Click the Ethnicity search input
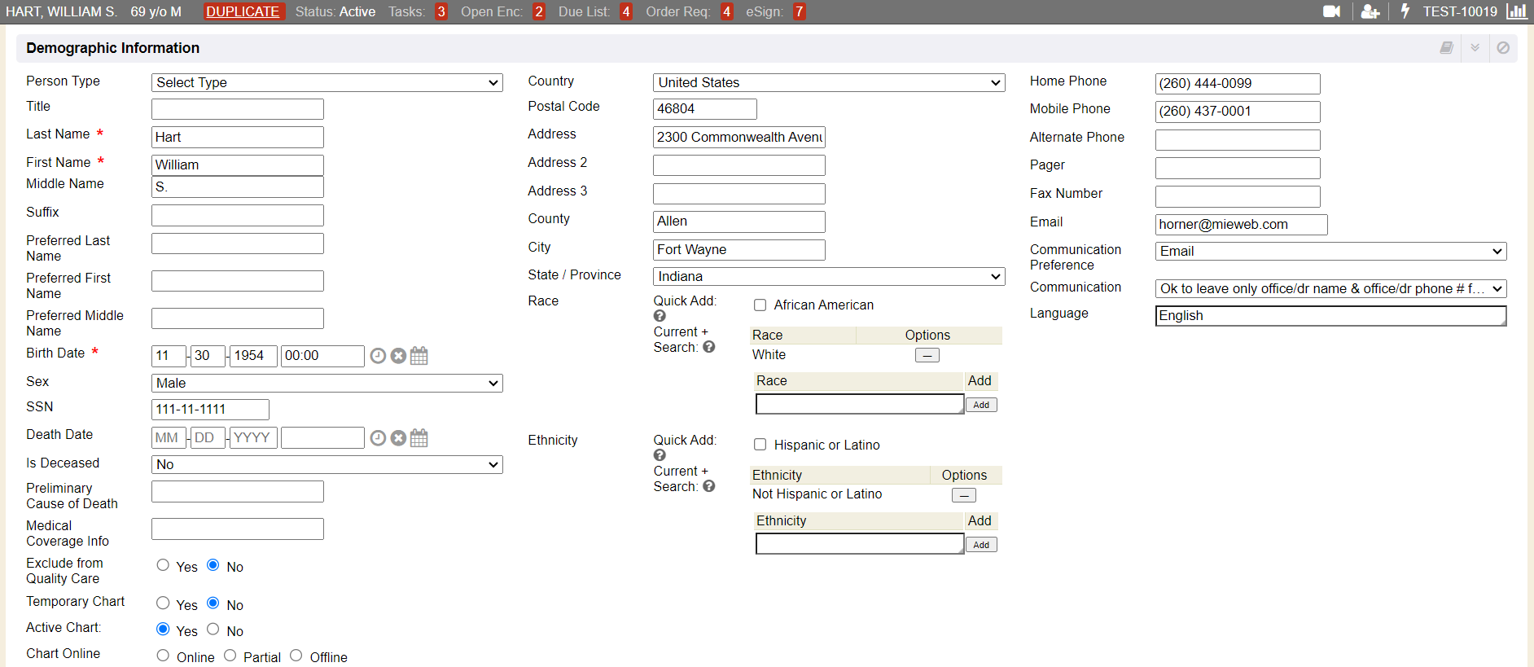This screenshot has width=1534, height=667. pyautogui.click(x=860, y=544)
